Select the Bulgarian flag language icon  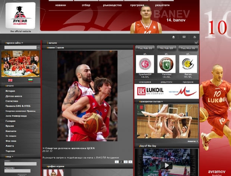click(30, 80)
